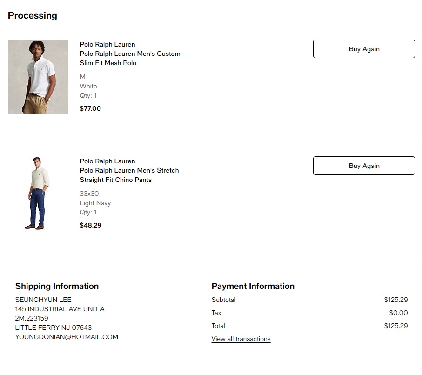Click the Shipping Information heading
Viewport: 422px width, 375px height.
pyautogui.click(x=57, y=286)
